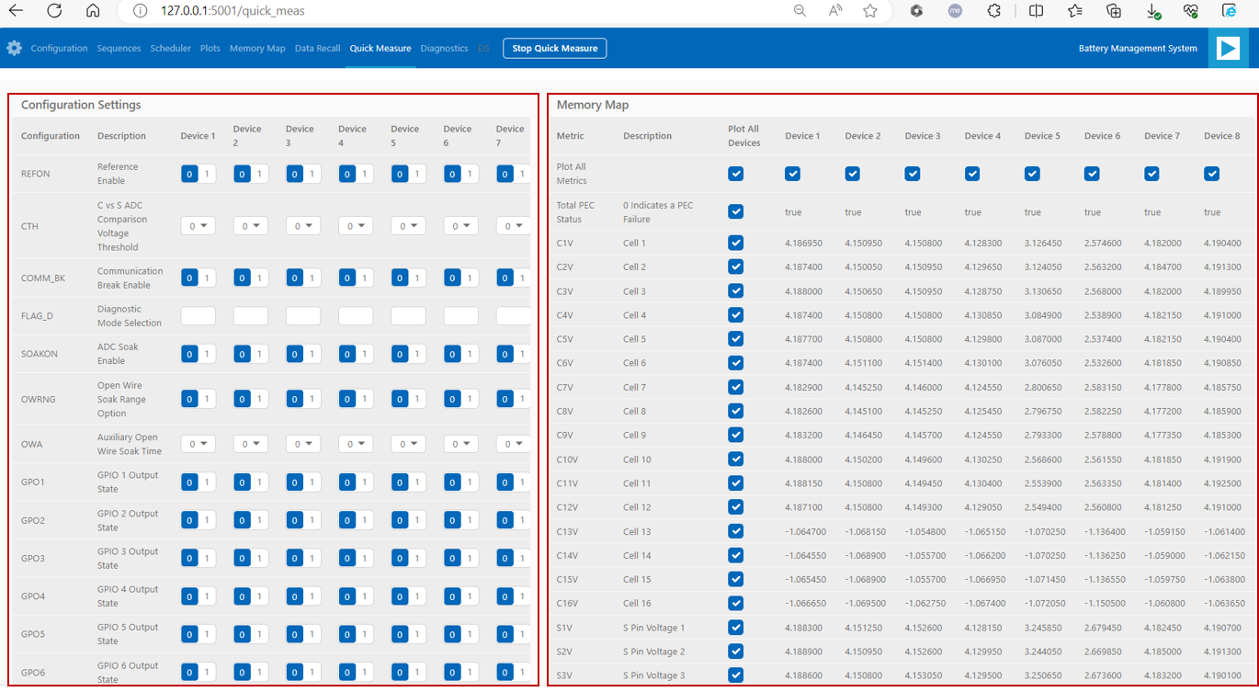1259x692 pixels.
Task: Open the OWA soak time dropdown for Device 4
Action: [356, 444]
